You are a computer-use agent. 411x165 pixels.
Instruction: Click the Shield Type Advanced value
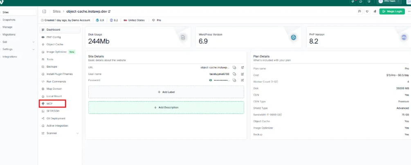402,108
